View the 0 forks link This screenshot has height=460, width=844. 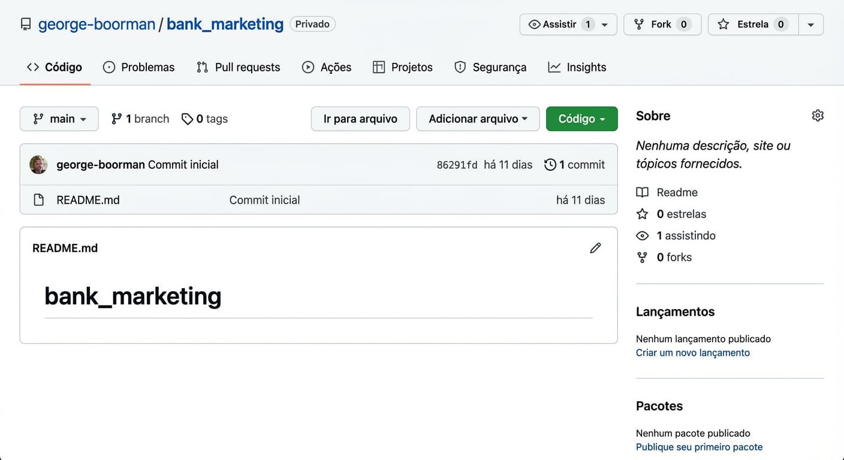664,257
